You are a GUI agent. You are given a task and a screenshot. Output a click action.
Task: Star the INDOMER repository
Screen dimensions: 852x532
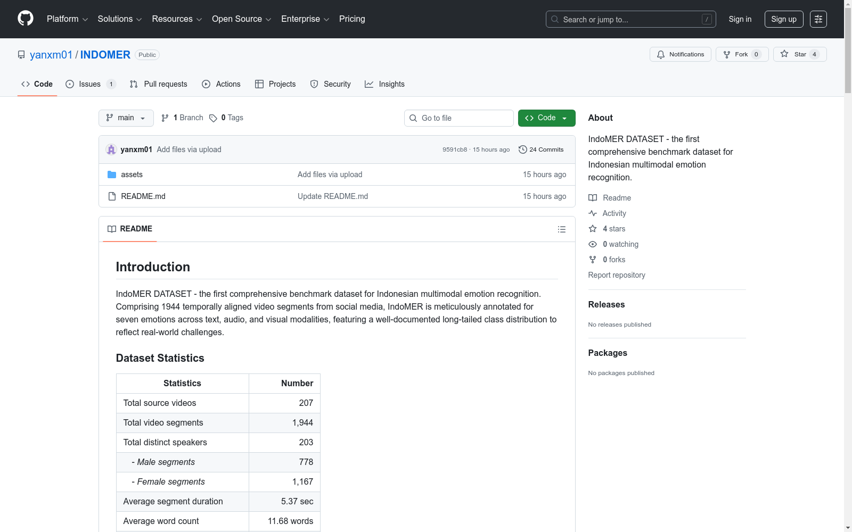tap(799, 54)
